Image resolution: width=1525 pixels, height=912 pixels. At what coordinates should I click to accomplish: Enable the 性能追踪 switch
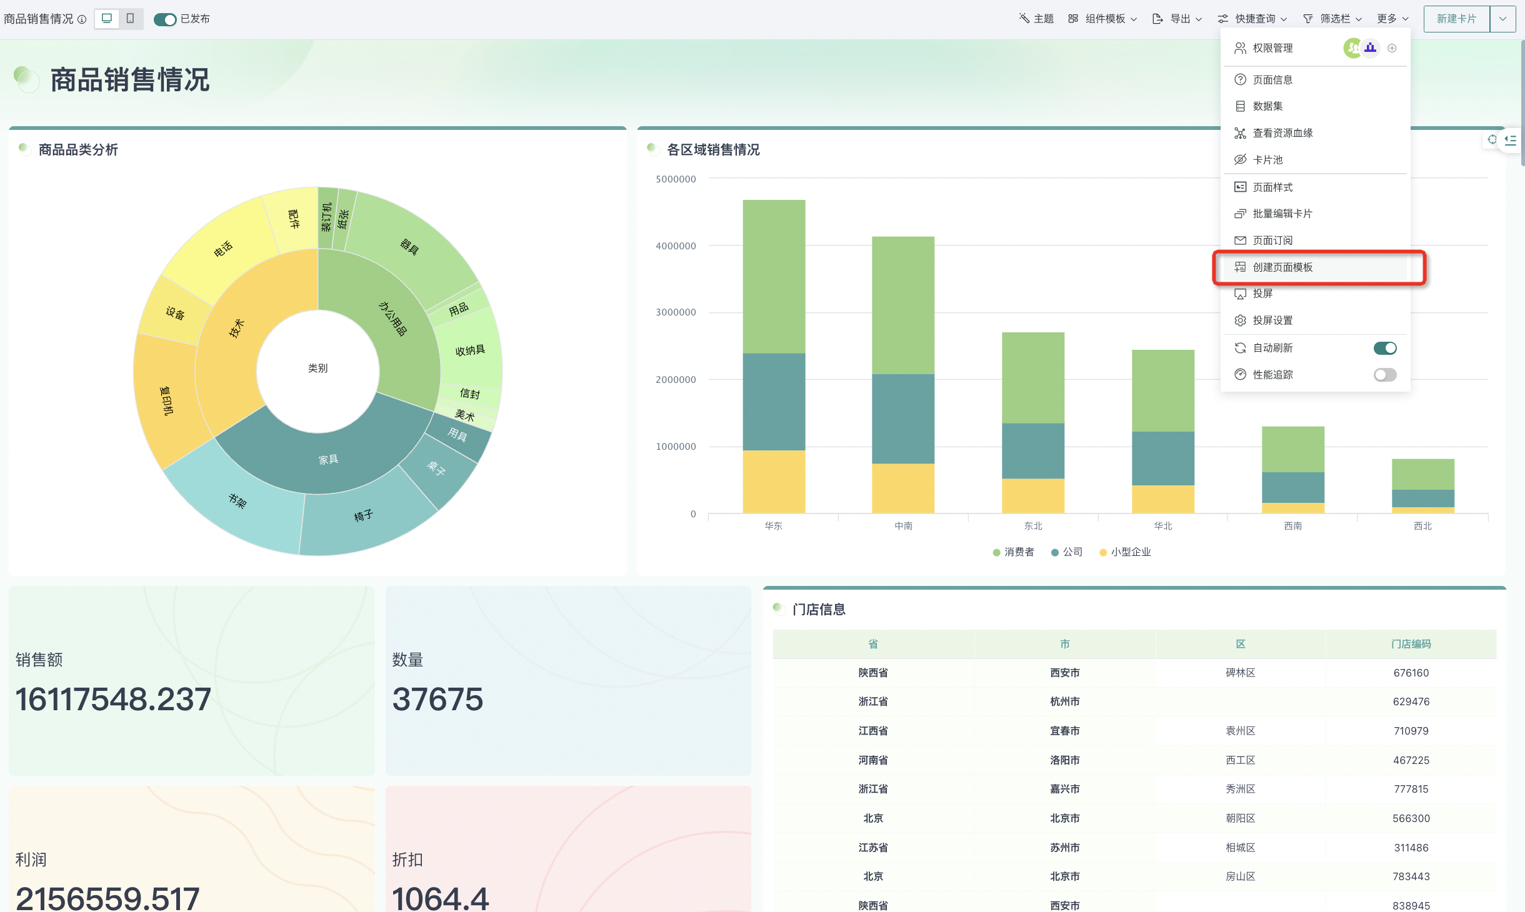tap(1385, 375)
